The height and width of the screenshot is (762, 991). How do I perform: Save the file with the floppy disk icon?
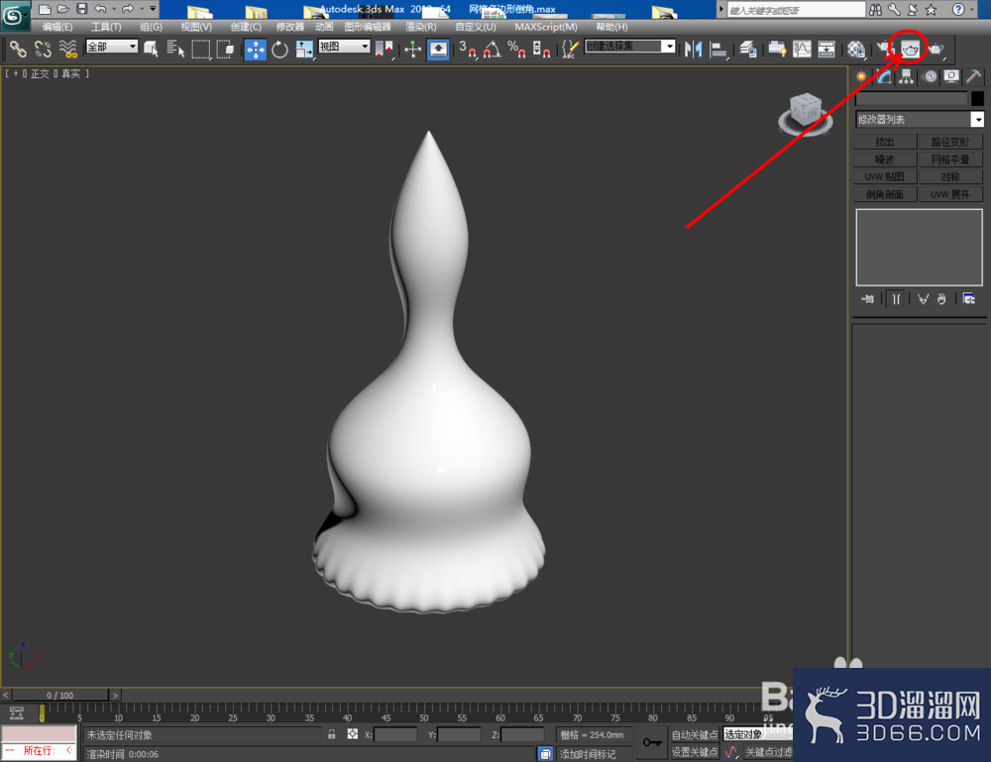tap(81, 9)
